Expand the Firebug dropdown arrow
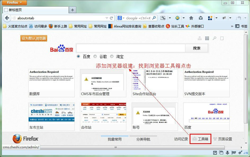Image resolution: width=250 pixels, height=157 pixels. 230,18
